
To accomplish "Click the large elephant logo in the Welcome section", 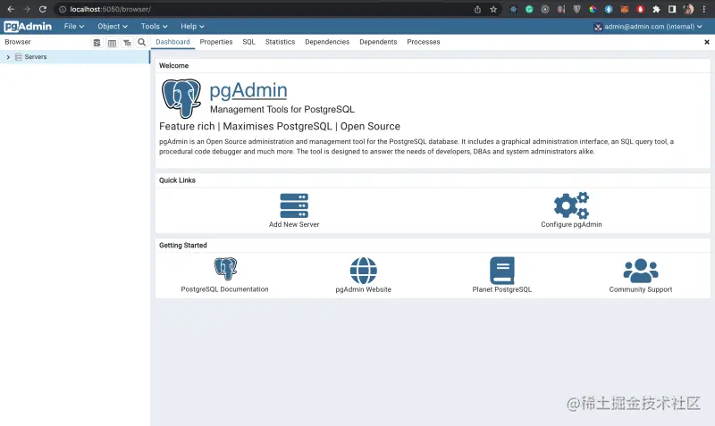I will pyautogui.click(x=181, y=98).
